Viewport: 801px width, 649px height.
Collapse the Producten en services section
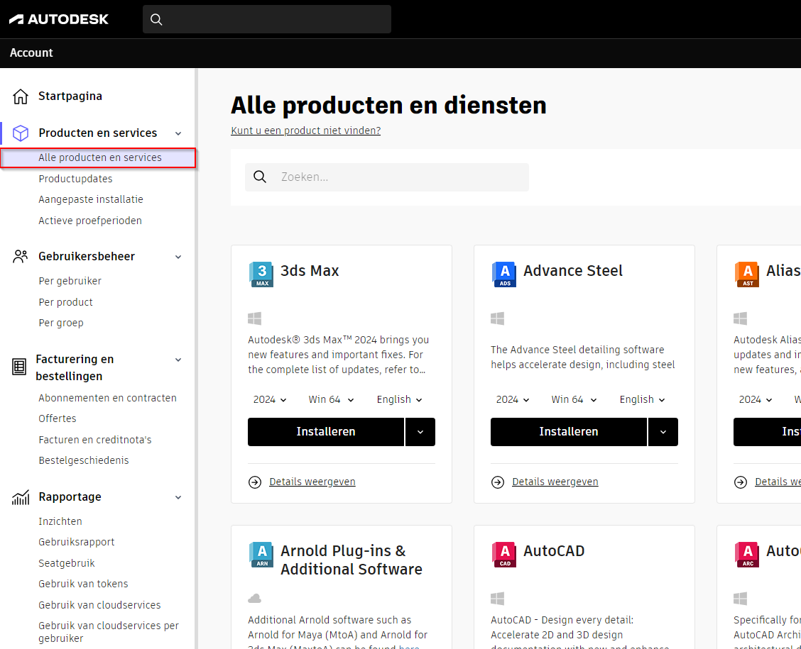click(178, 133)
